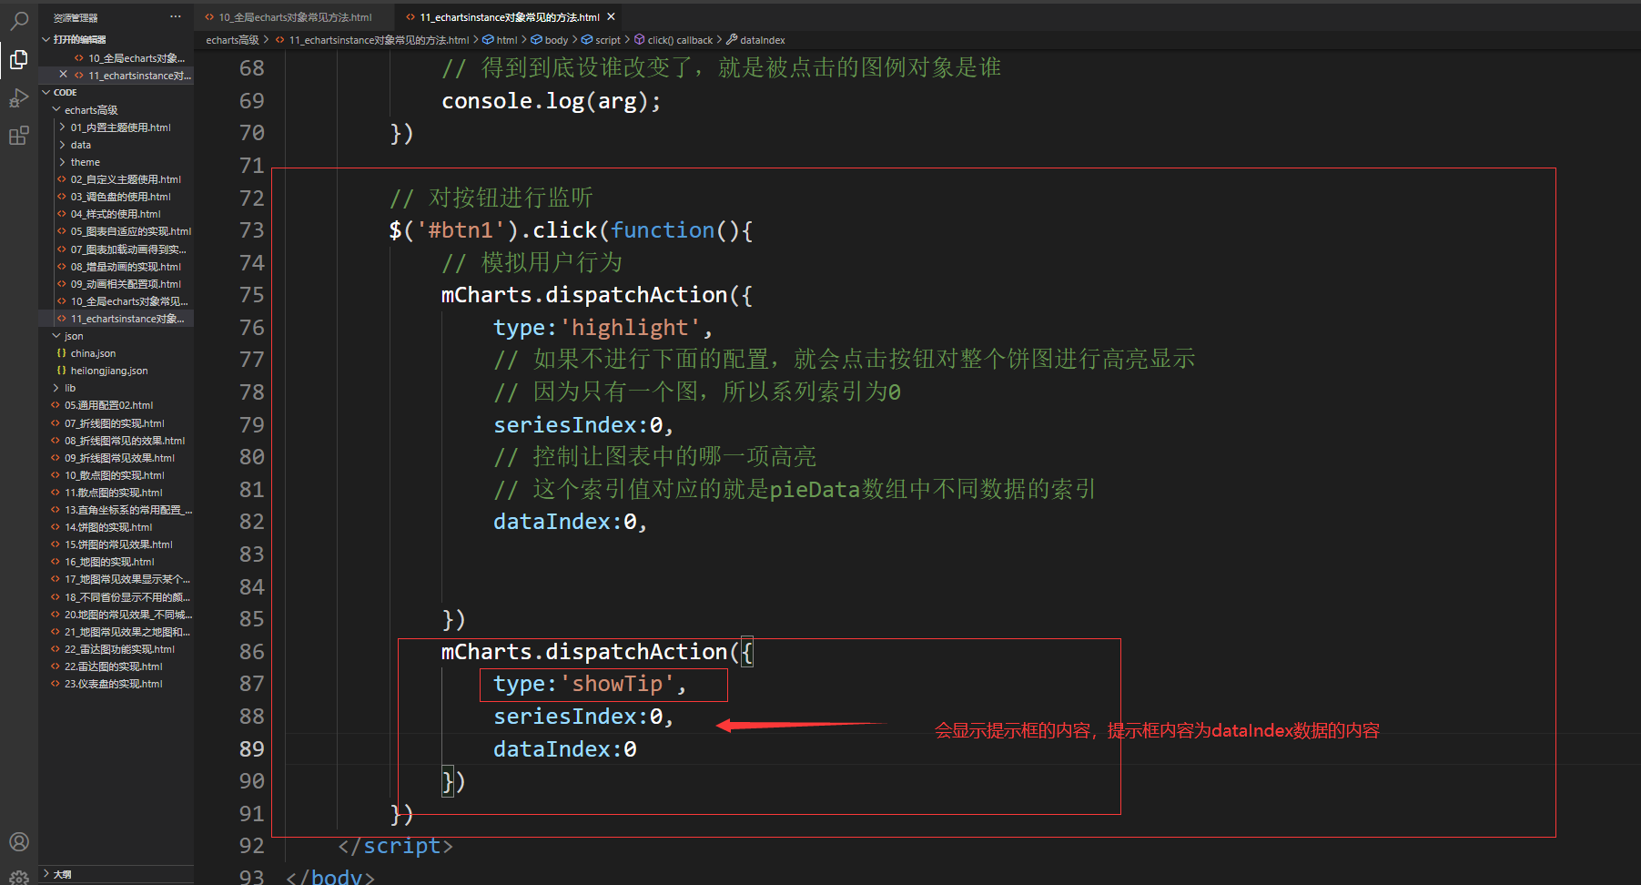Open the Search view in activity bar
The width and height of the screenshot is (1641, 885).
click(19, 20)
